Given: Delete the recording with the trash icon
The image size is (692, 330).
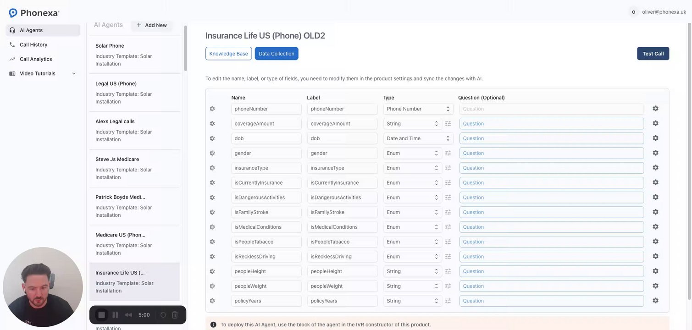Looking at the screenshot, I should [175, 315].
